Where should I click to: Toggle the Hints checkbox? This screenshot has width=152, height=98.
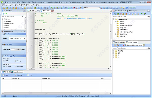[x=28, y=75]
